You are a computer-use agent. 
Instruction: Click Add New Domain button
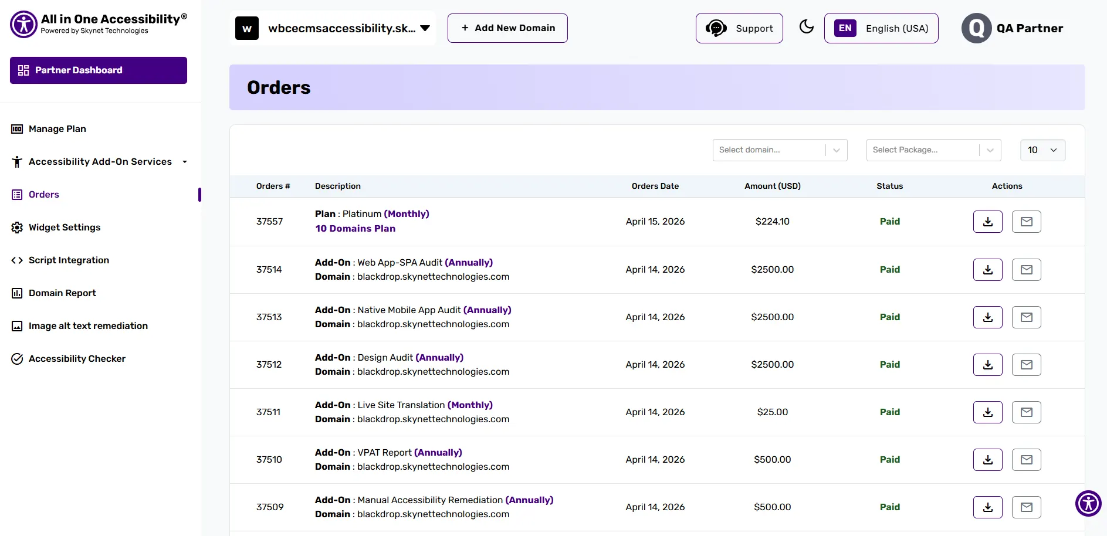507,28
